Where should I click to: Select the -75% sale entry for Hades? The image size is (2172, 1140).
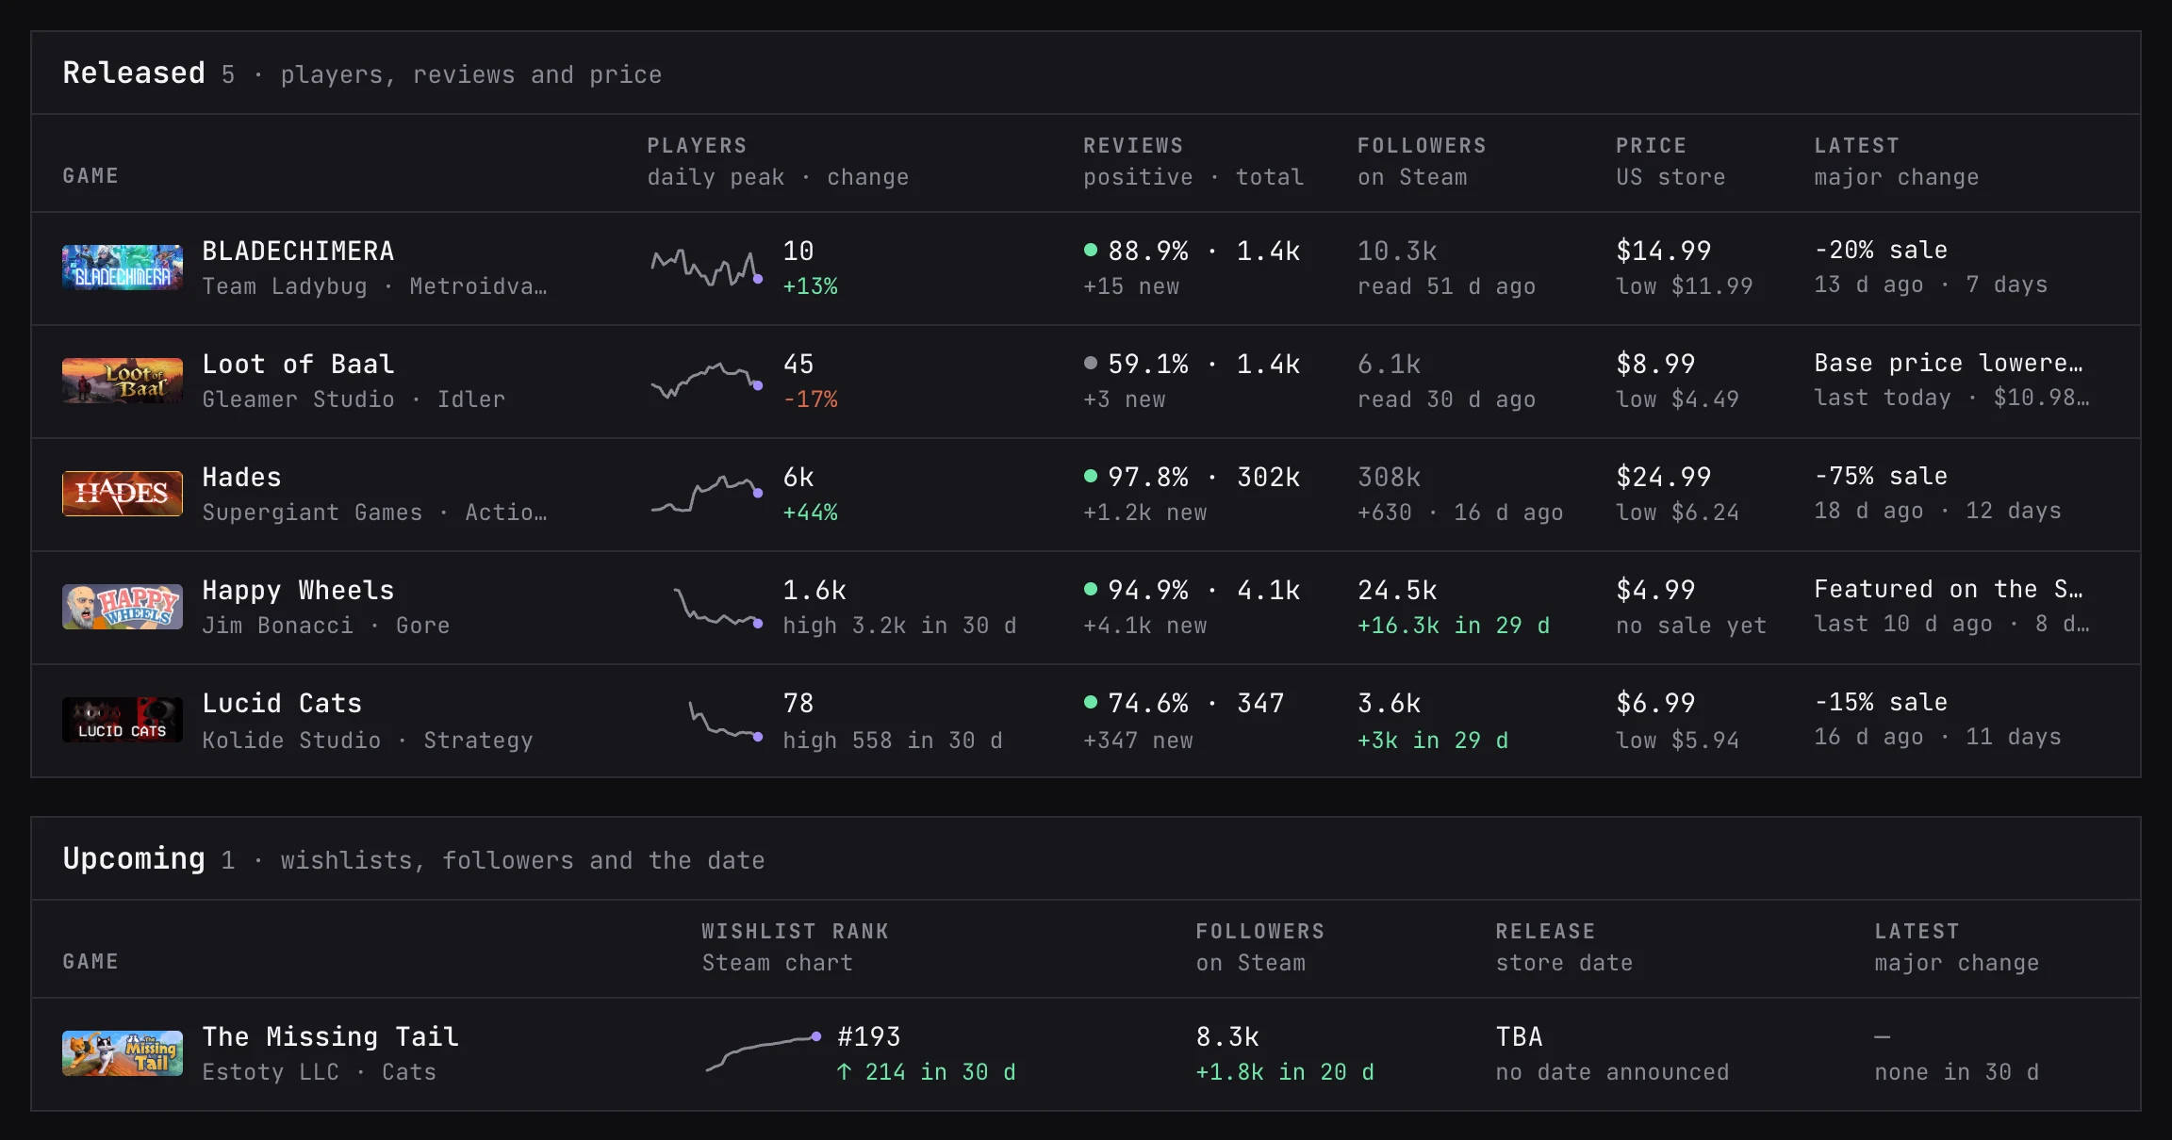[1881, 476]
